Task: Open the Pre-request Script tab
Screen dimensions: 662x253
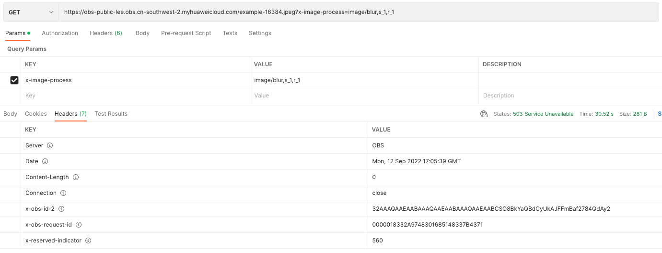Action: [186, 33]
